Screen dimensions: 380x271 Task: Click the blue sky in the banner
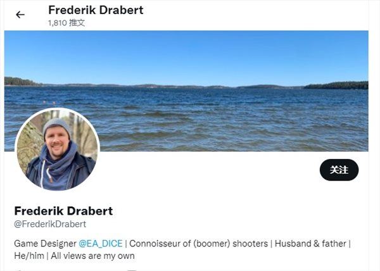pos(186,56)
